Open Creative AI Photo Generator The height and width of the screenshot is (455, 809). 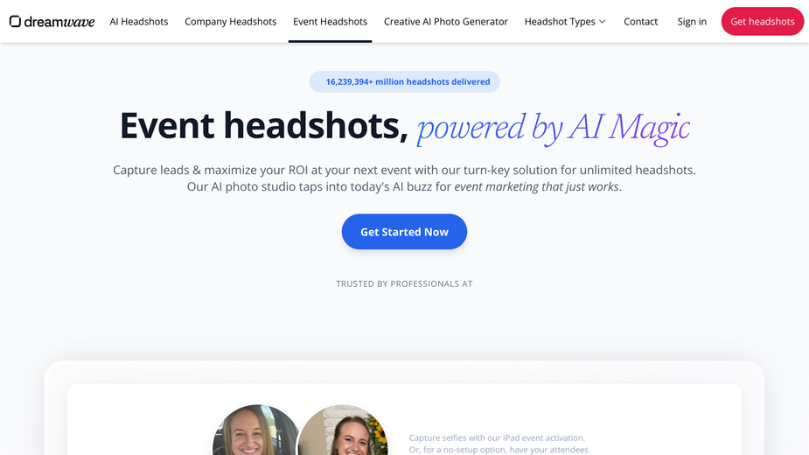pos(446,22)
